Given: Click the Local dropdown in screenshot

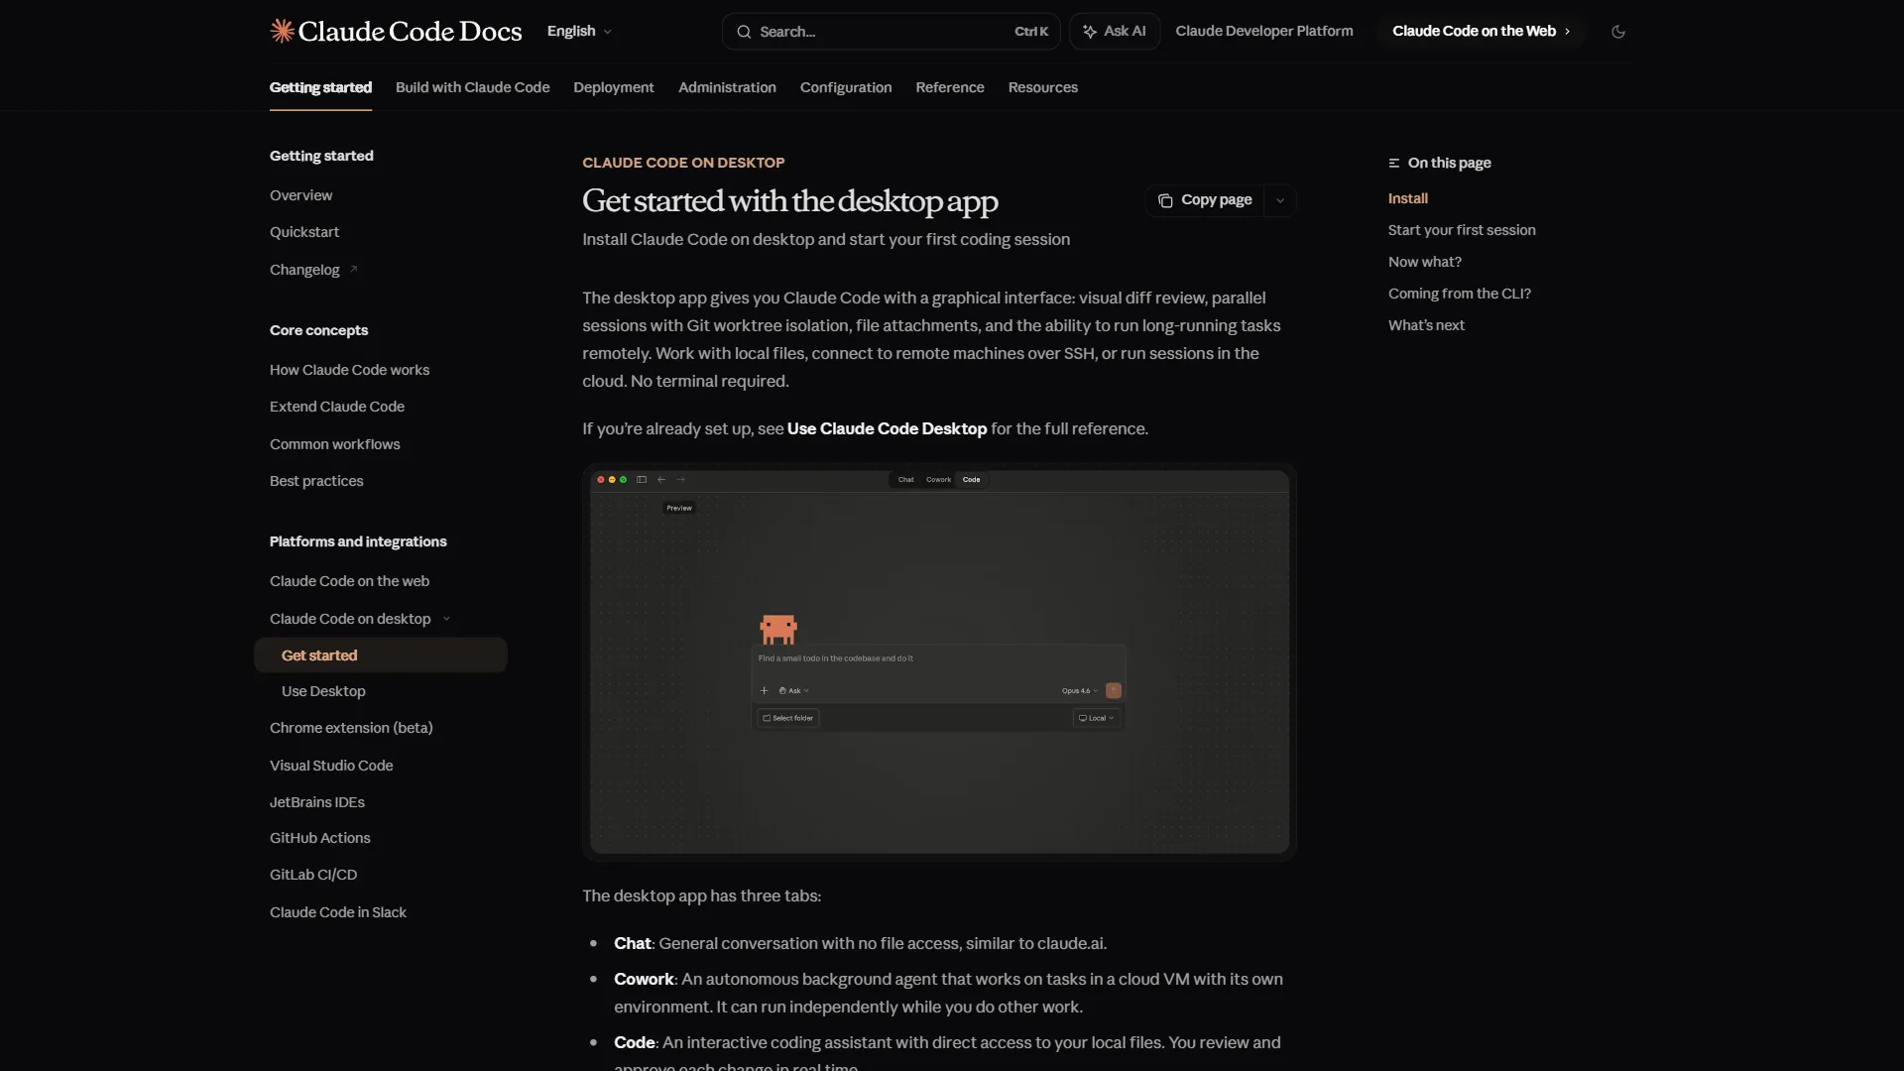Looking at the screenshot, I should (1096, 718).
